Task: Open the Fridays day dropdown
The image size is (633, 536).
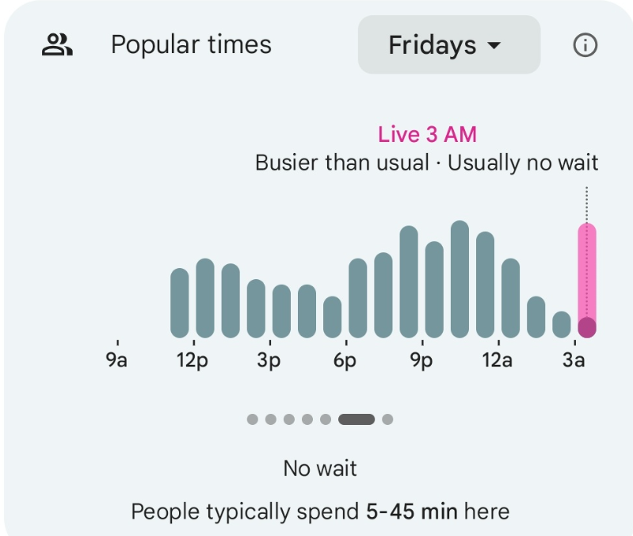Action: click(448, 45)
